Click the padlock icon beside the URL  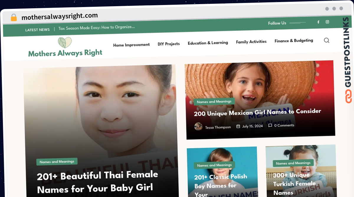14,17
